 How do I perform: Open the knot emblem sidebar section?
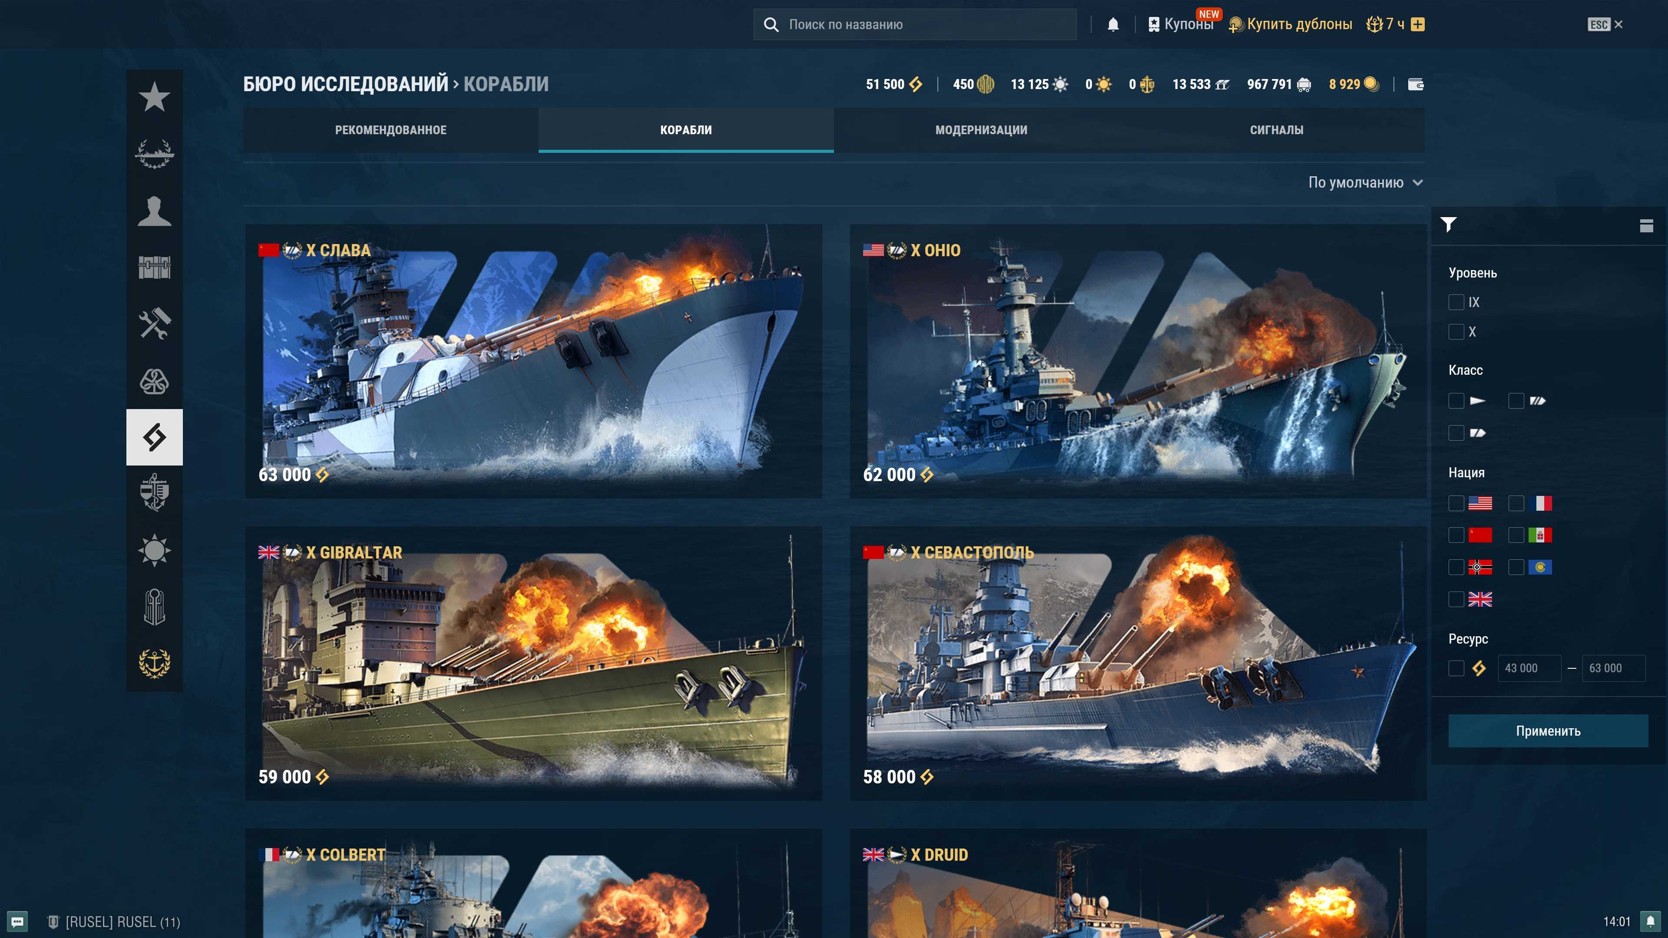tap(154, 381)
